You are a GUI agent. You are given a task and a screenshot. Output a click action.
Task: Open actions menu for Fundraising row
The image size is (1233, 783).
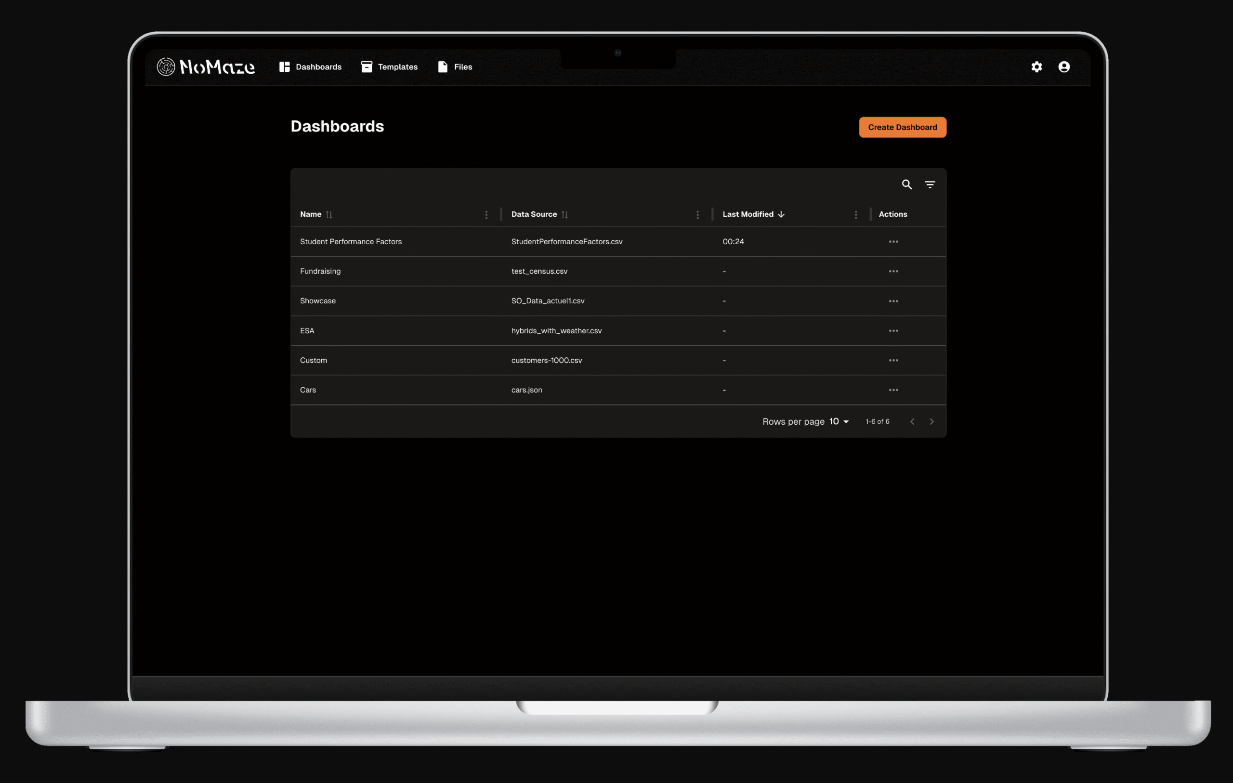pyautogui.click(x=893, y=272)
